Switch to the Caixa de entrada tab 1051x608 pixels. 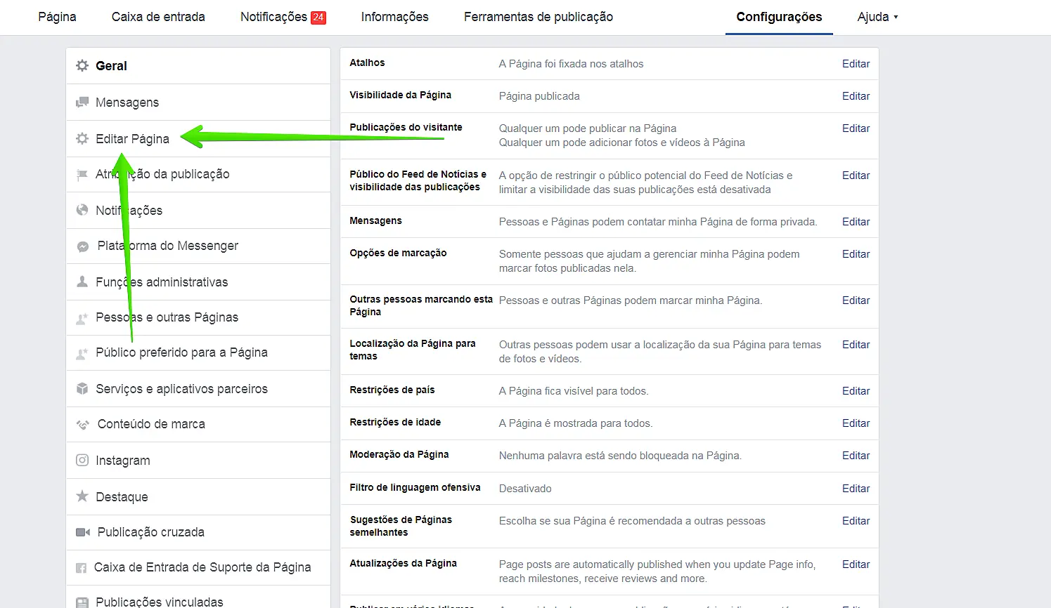pyautogui.click(x=158, y=17)
